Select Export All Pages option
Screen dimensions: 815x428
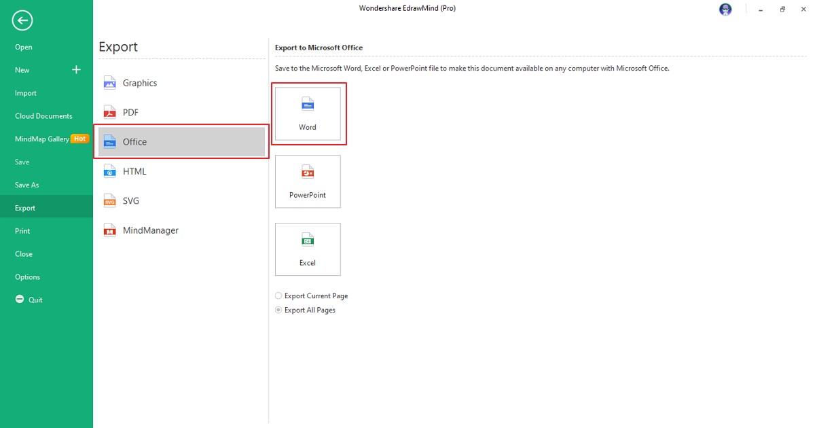click(305, 310)
